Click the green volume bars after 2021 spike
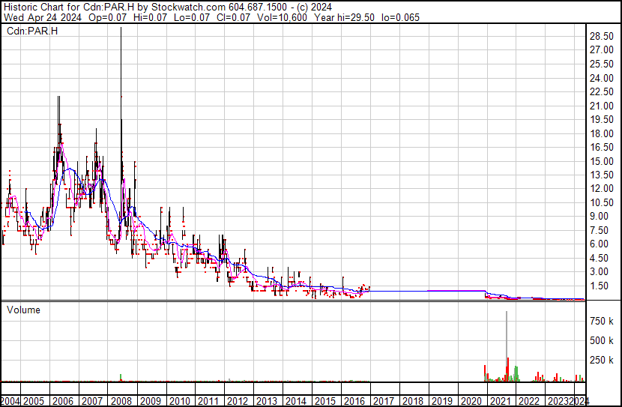 (516, 373)
